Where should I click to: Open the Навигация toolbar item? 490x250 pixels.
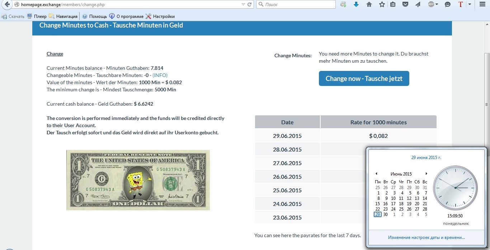63,16
